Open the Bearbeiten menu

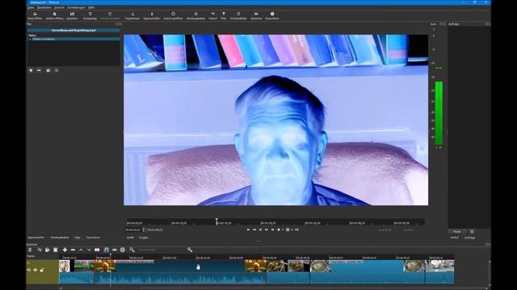coord(44,7)
